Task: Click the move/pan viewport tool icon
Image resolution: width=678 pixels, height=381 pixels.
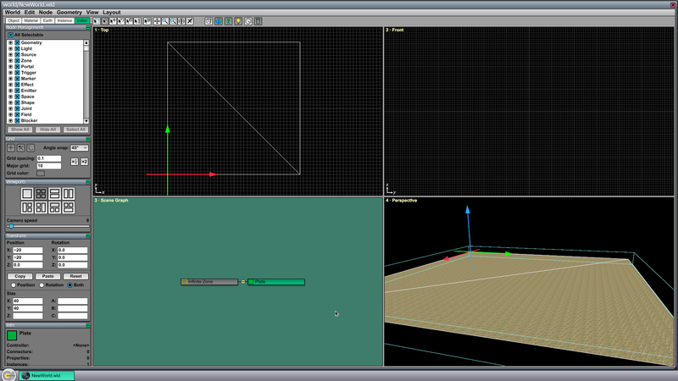Action: pyautogui.click(x=157, y=21)
